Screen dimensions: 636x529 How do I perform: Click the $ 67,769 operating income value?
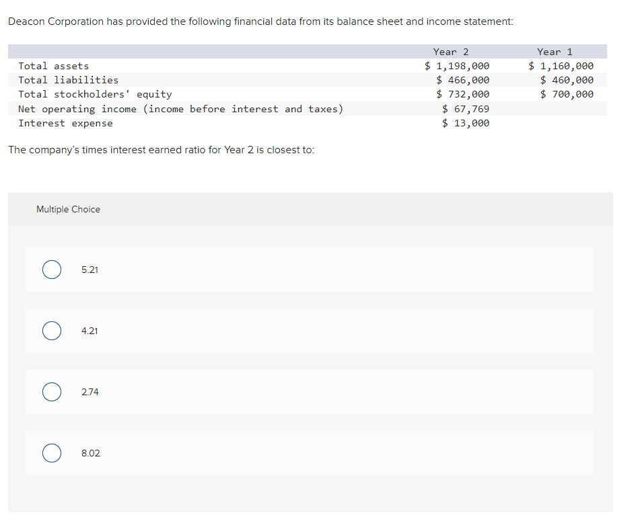[x=466, y=109]
